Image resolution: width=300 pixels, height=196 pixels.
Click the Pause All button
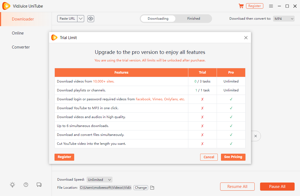[x=277, y=187]
